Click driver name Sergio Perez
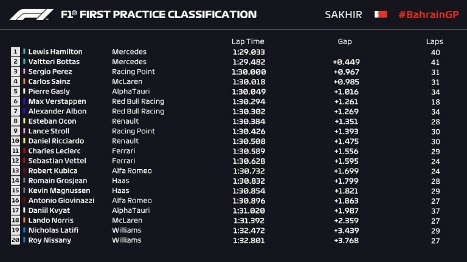 pyautogui.click(x=50, y=72)
